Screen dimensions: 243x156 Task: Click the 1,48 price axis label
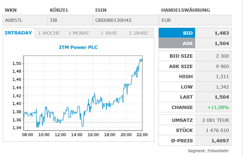point(17,71)
